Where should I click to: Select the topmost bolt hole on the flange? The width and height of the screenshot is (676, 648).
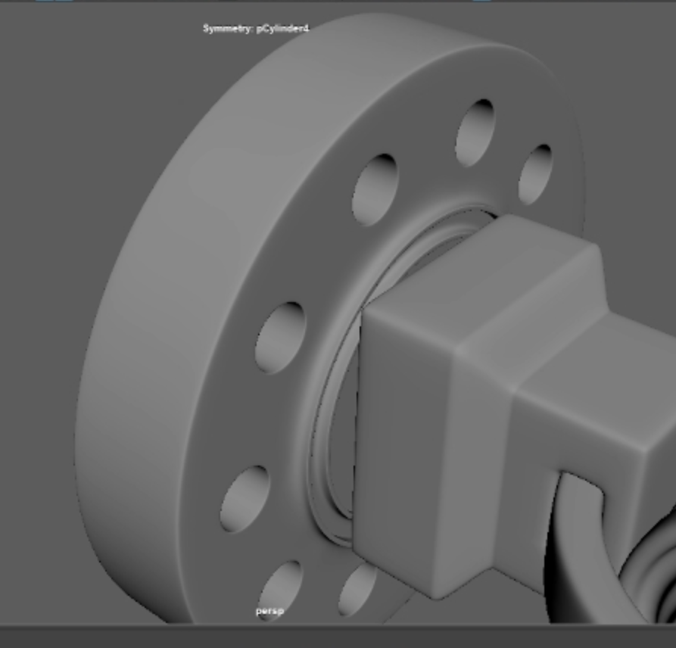coord(475,132)
